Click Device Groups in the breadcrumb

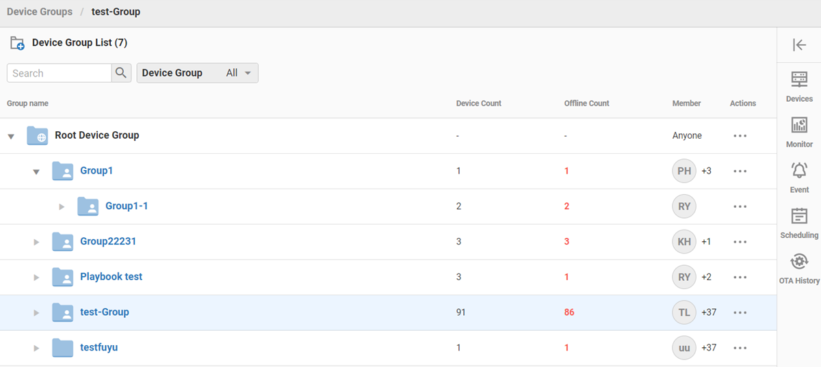(40, 12)
